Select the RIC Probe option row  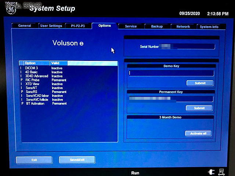69,80
